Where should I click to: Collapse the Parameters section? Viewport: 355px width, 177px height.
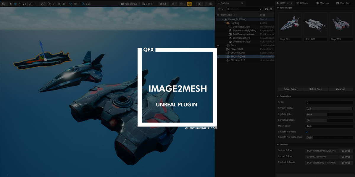point(278,96)
